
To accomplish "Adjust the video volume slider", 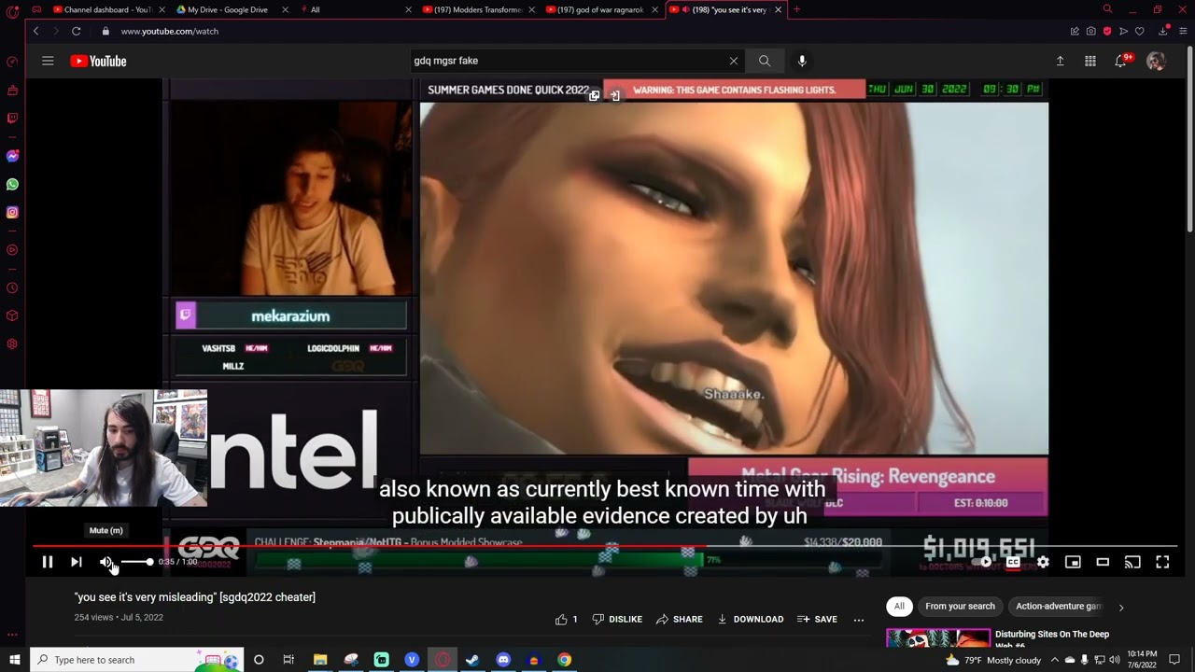I will (136, 562).
